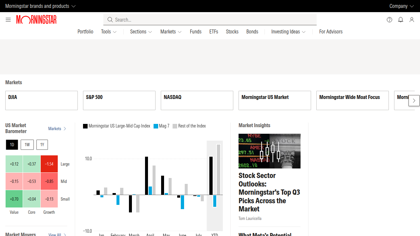Image resolution: width=420 pixels, height=236 pixels.
Task: Select the 1W barometer period
Action: [27, 145]
